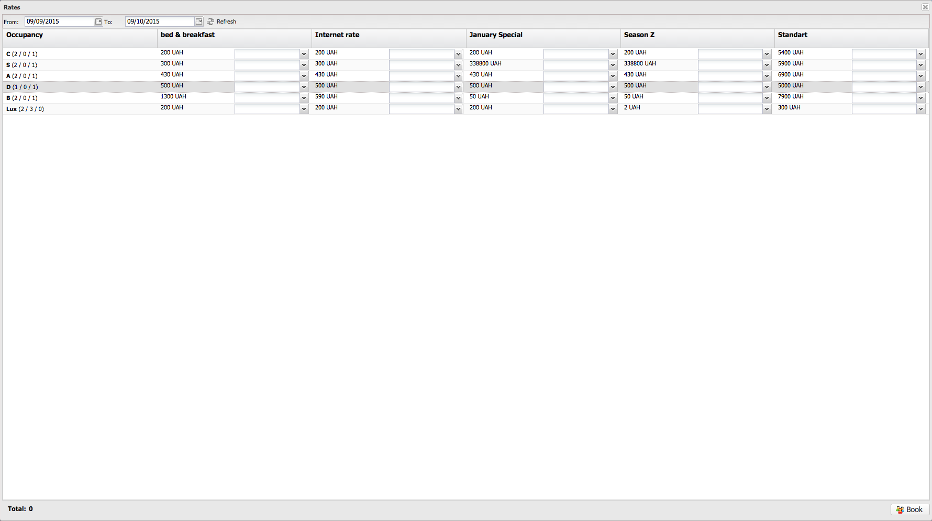
Task: Open the From date calendar picker
Action: pos(98,21)
